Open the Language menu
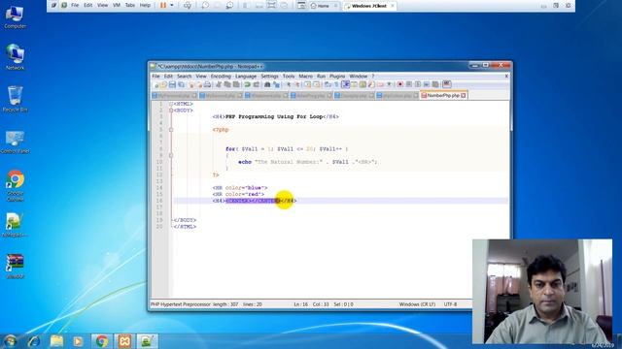Image resolution: width=622 pixels, height=349 pixels. 246,76
